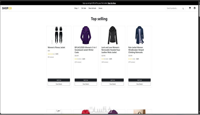The image size is (200, 115).
Task: Add Women's Fitness Jacket to cart
Action: (59, 80)
